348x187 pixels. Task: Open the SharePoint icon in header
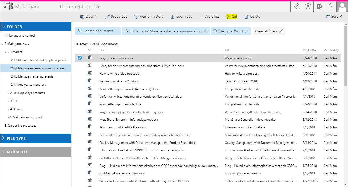pos(319,6)
